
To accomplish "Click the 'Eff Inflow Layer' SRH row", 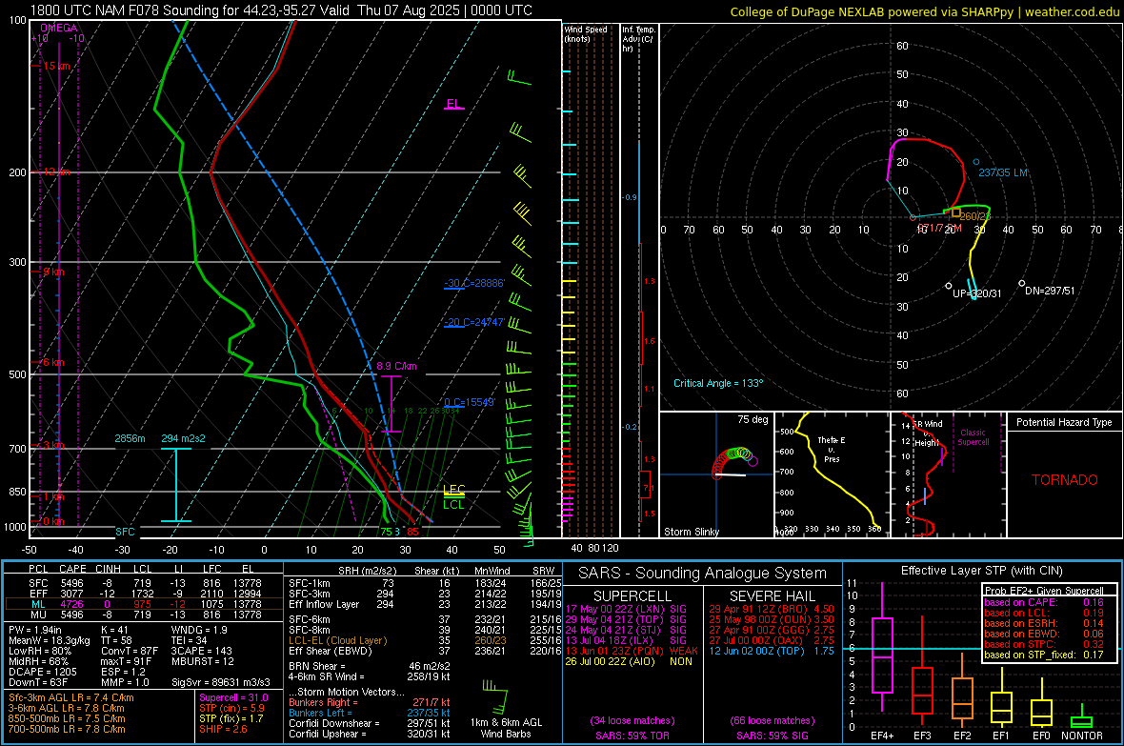I will point(425,604).
